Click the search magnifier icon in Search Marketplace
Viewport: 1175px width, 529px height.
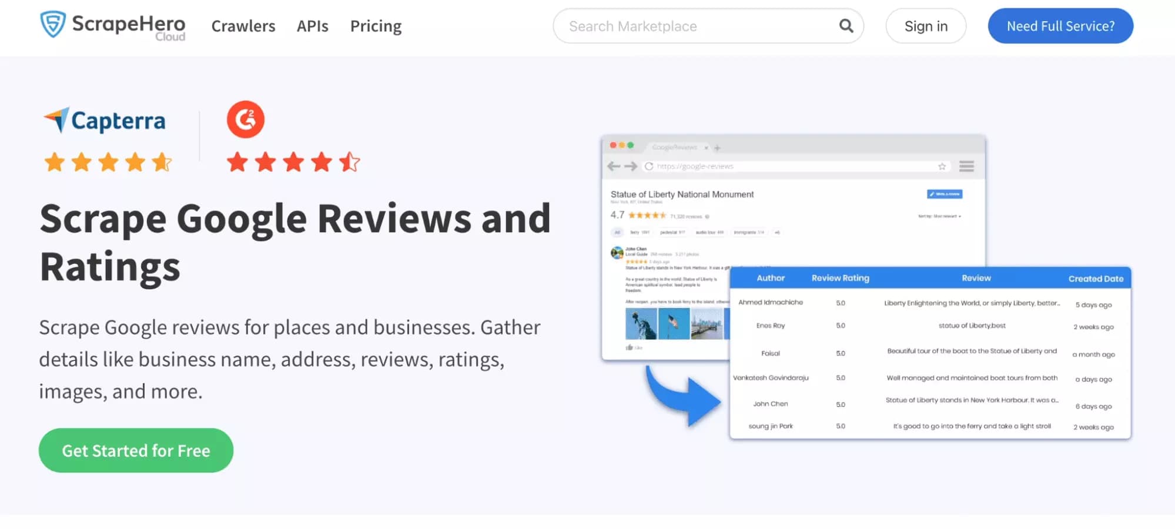click(845, 26)
